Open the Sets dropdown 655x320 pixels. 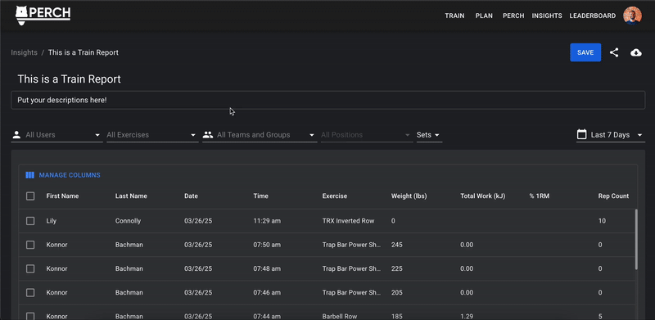coord(429,135)
